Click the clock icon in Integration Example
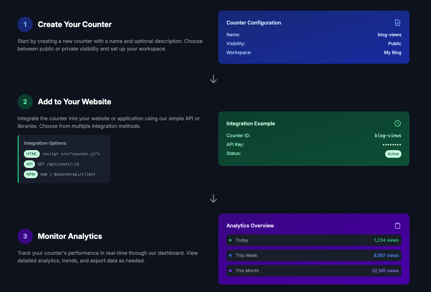The width and height of the screenshot is (431, 292). (x=397, y=123)
